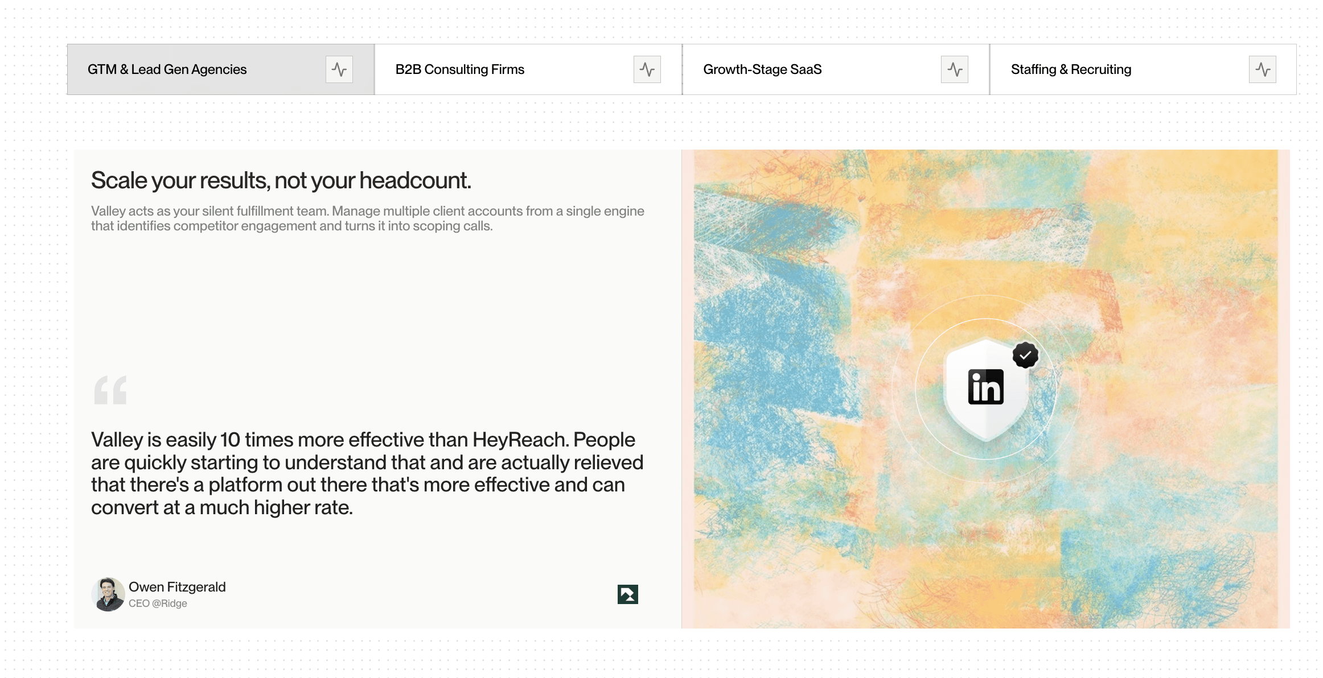Click the black verified checkmark badge
This screenshot has width=1323, height=678.
click(x=1025, y=355)
